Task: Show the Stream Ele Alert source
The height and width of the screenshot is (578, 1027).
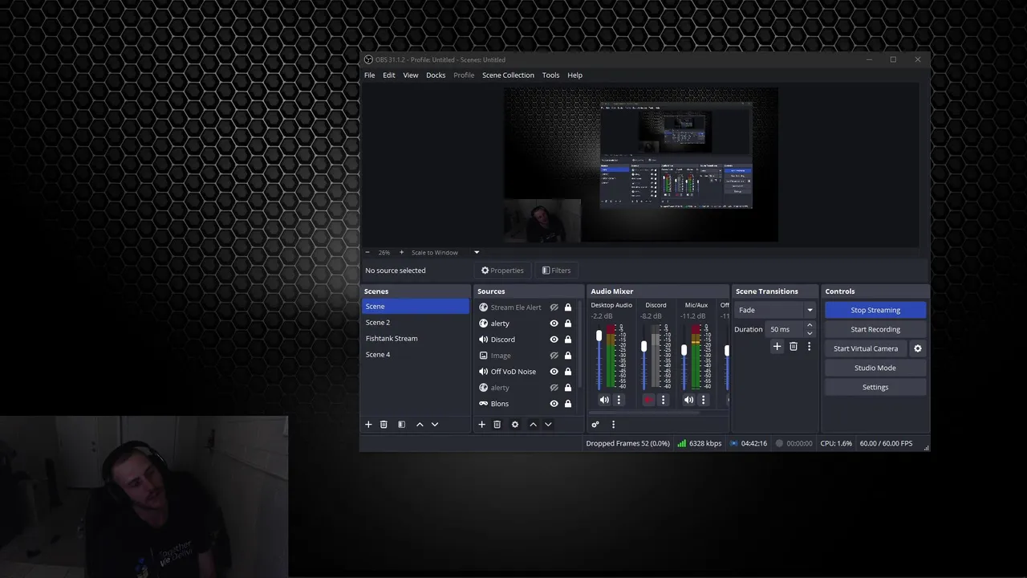Action: [x=554, y=307]
